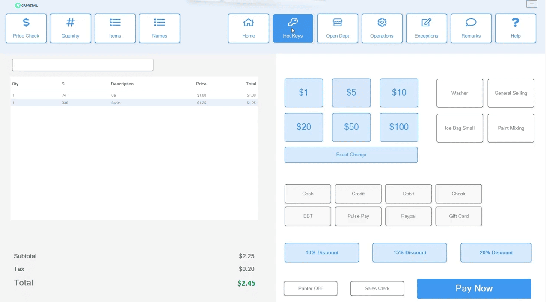
Task: Click the Price column header
Action: 201,84
